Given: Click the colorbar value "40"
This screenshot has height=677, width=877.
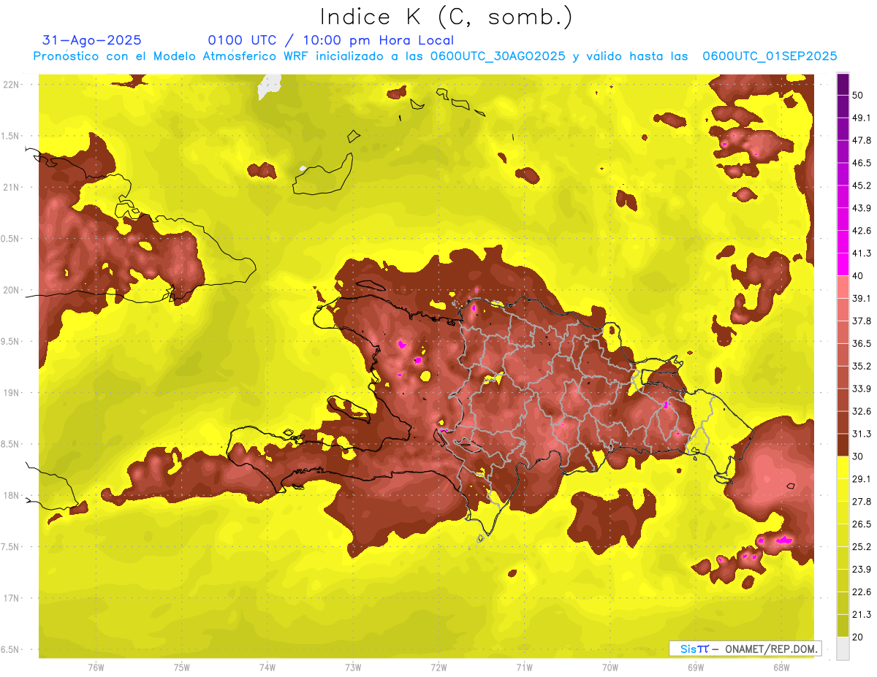Looking at the screenshot, I should (x=858, y=276).
